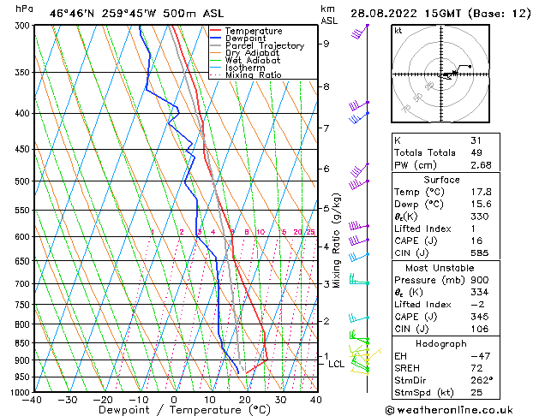Click the 'km ASL' altitude unit label
The image size is (539, 416).
pyautogui.click(x=329, y=15)
